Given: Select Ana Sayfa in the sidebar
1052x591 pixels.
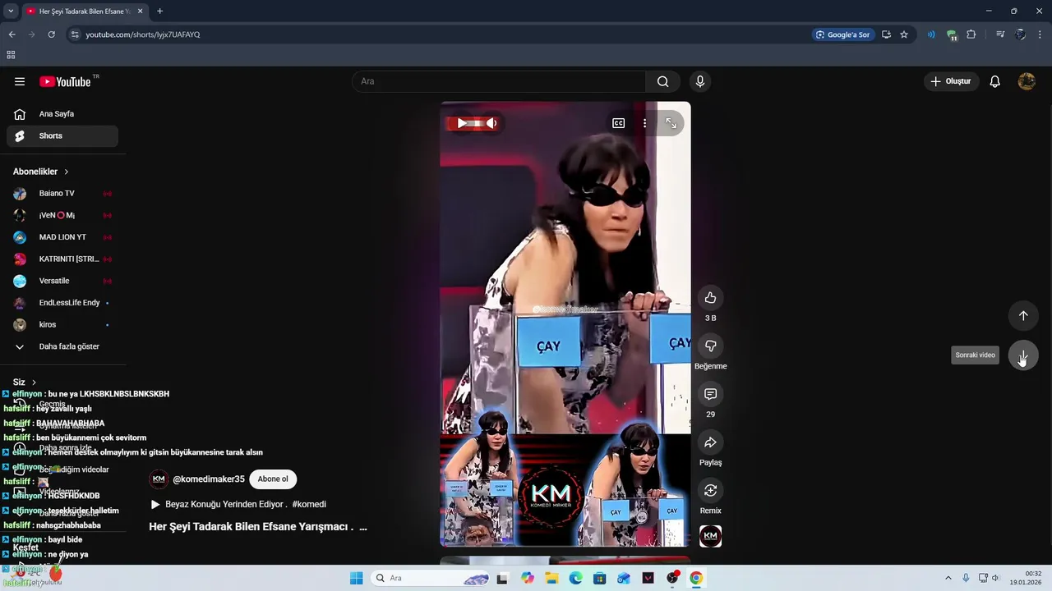Looking at the screenshot, I should [x=62, y=114].
